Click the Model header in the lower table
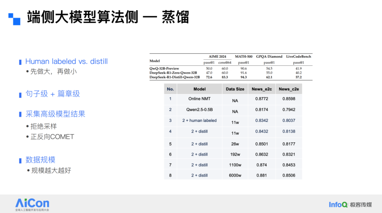Image resolution: width=382 pixels, height=213 pixels. pyautogui.click(x=199, y=89)
